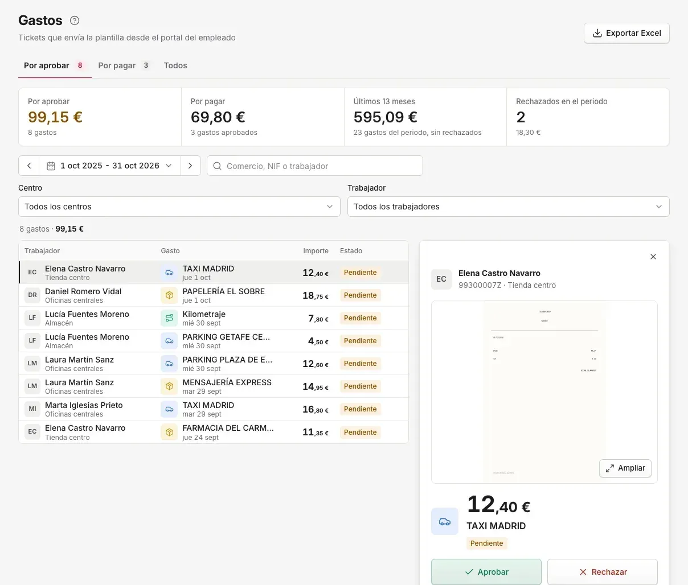Enlarge the receipt with Ampliar button
This screenshot has height=585, width=688.
coord(625,468)
